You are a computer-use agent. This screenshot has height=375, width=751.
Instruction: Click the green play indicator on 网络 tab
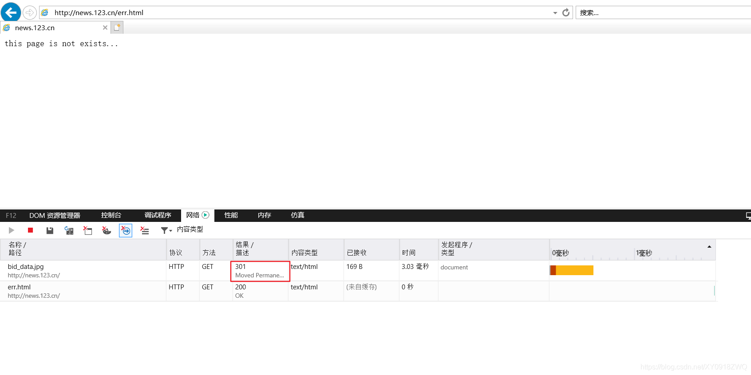(206, 215)
